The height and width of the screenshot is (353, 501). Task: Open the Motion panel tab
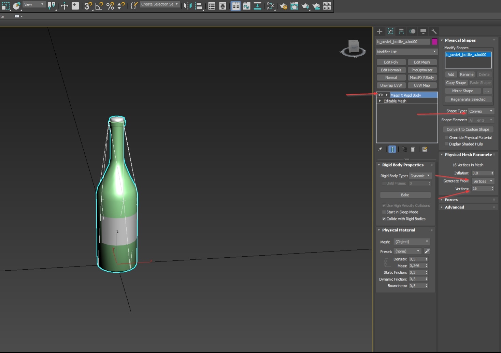(412, 31)
